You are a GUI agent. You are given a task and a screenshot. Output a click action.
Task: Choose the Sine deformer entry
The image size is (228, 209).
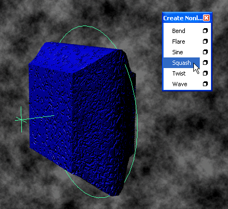pos(181,52)
